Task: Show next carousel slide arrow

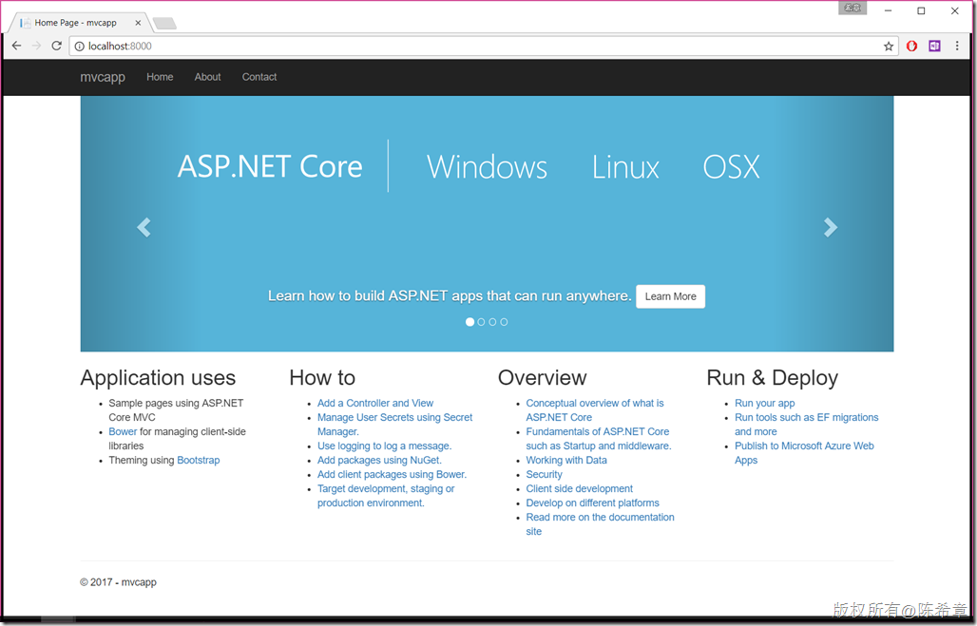Action: [x=830, y=227]
